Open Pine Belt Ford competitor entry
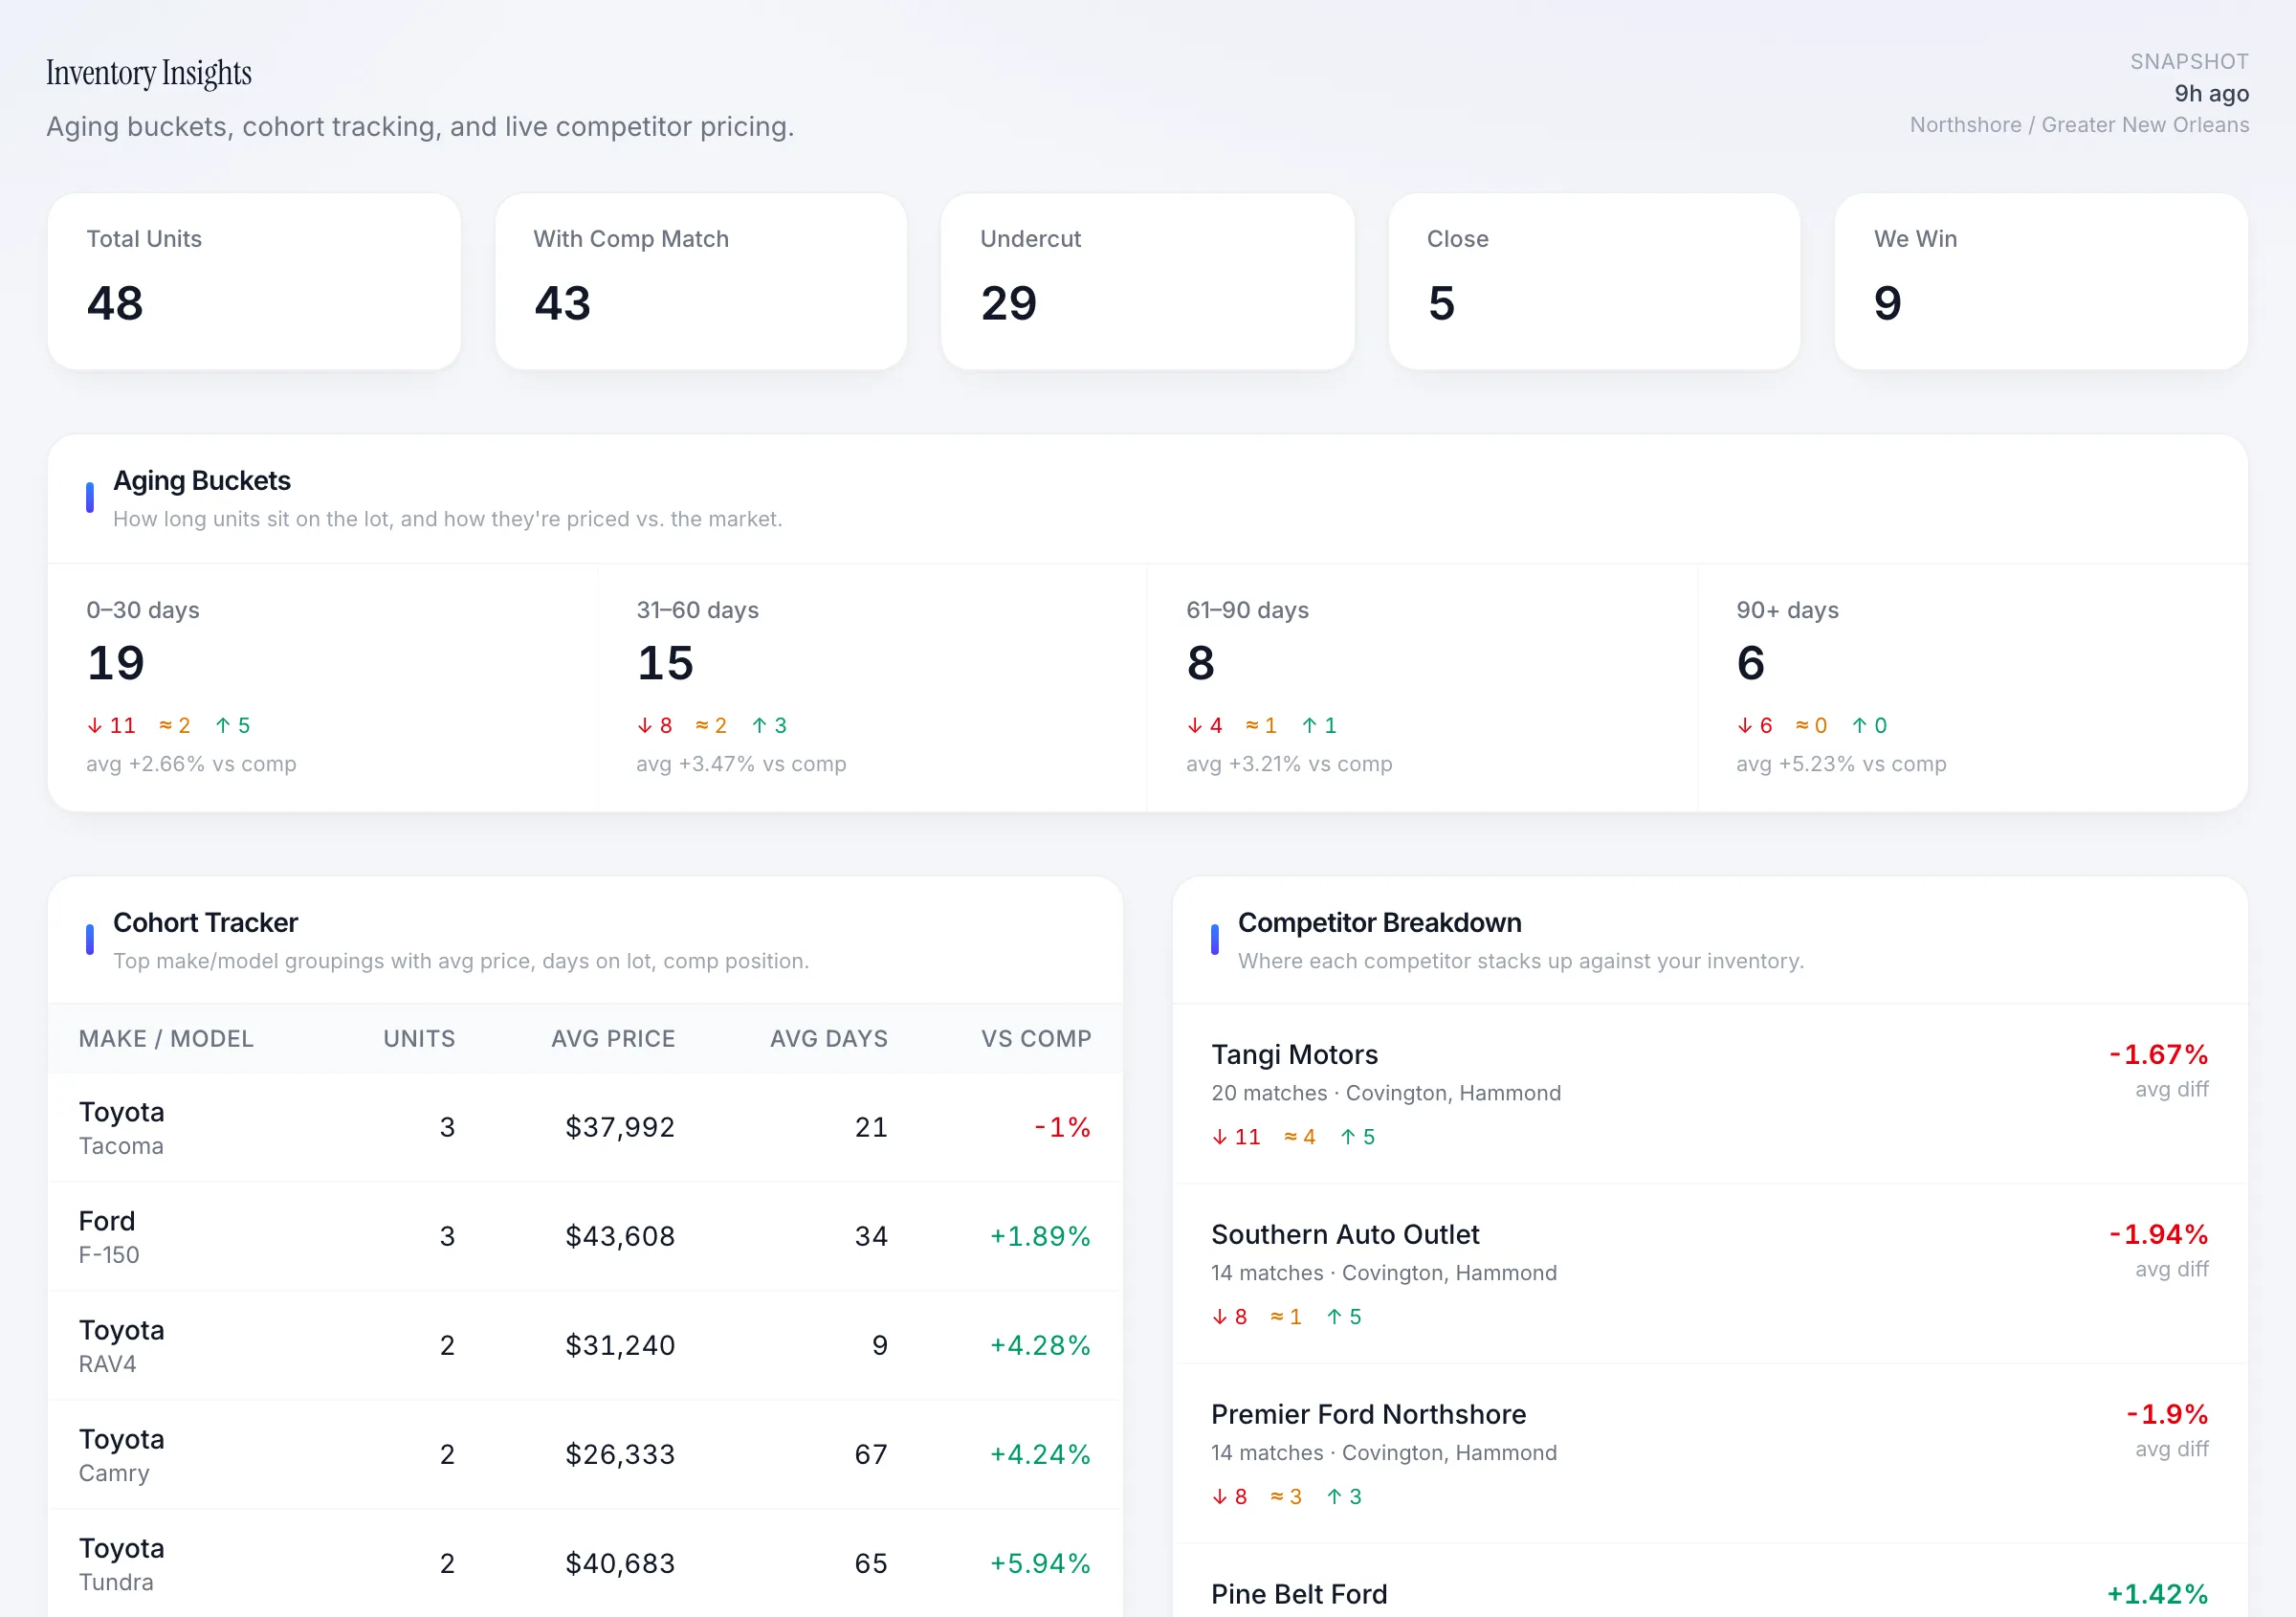Viewport: 2296px width, 1617px height. click(x=1710, y=1581)
